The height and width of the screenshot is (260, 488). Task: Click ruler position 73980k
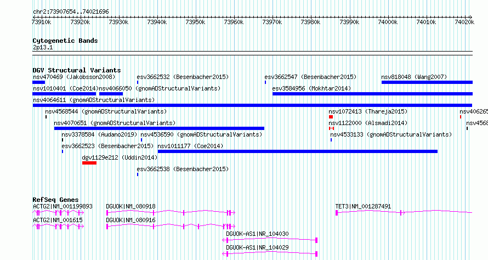tap(310, 22)
